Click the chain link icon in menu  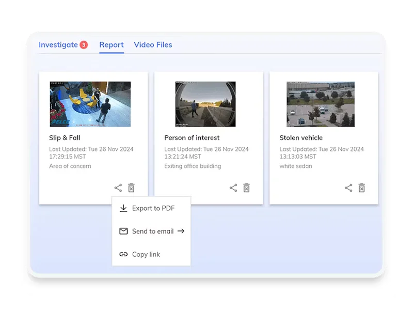[123, 254]
